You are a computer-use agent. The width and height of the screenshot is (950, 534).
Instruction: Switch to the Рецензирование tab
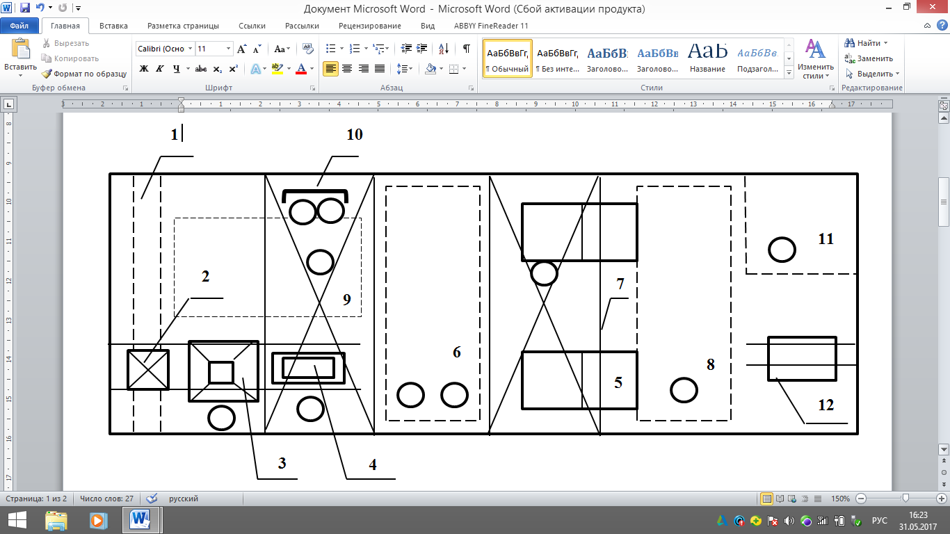tap(369, 26)
